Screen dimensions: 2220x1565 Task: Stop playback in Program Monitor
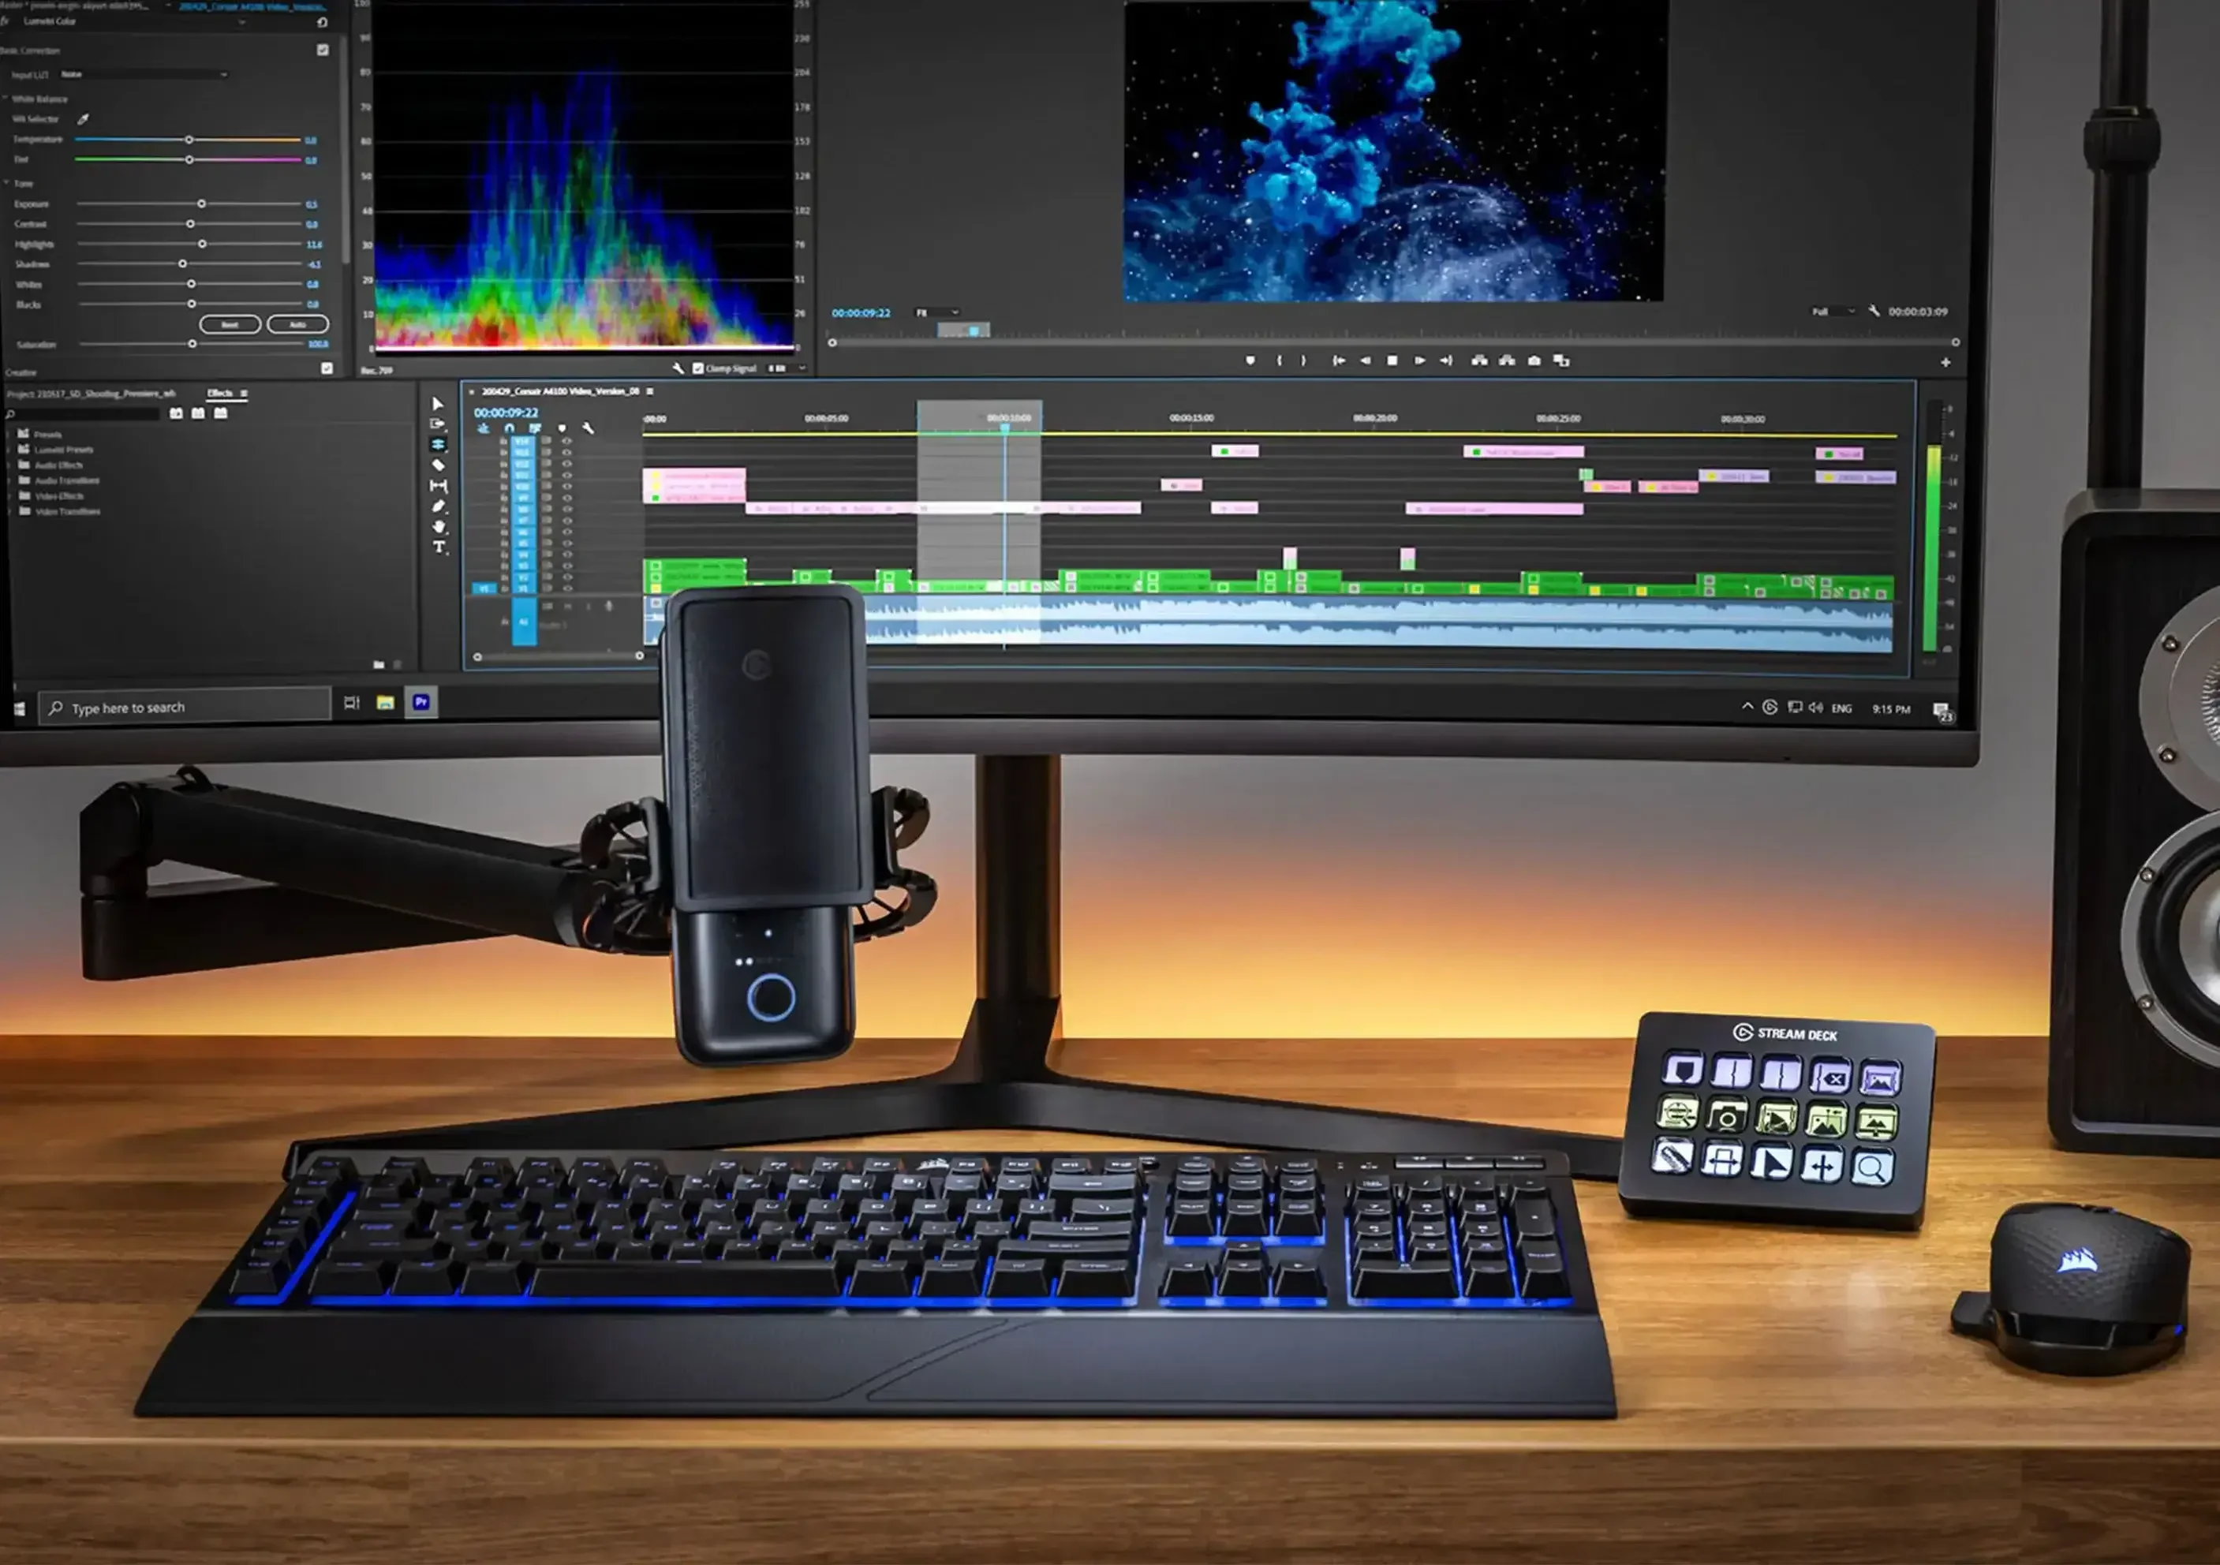pos(1392,360)
